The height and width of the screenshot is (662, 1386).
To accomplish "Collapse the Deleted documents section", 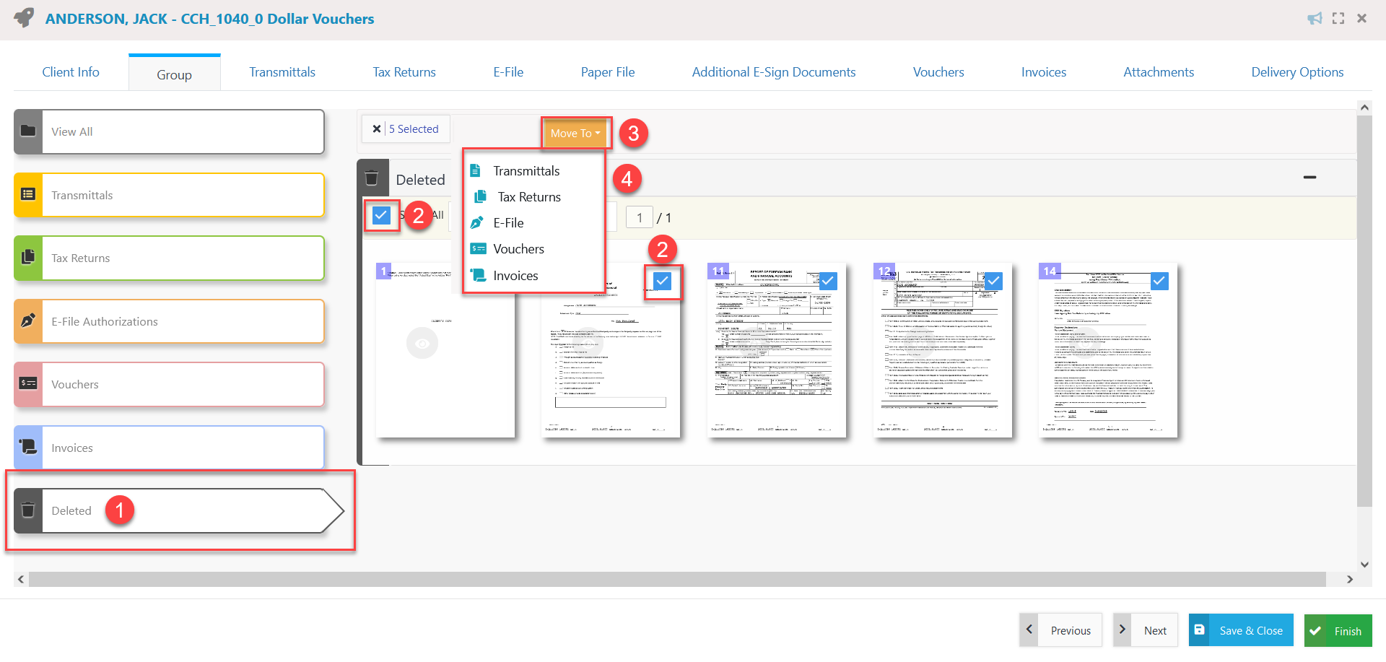I will click(x=1310, y=178).
